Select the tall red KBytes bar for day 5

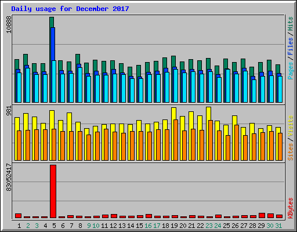[x=53, y=191]
